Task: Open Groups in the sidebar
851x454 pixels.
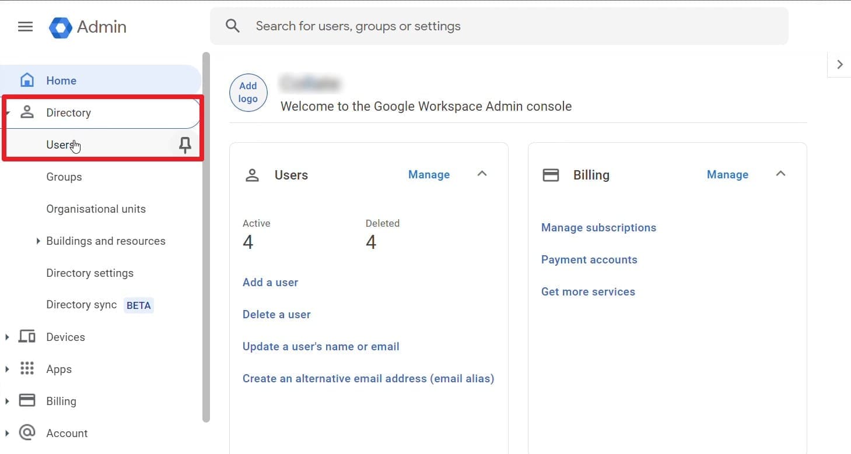Action: (64, 177)
